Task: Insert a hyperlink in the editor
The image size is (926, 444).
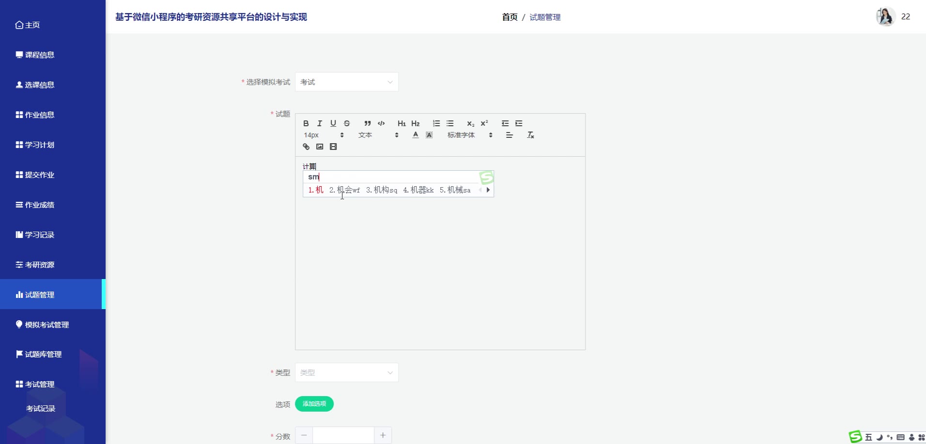Action: 306,147
